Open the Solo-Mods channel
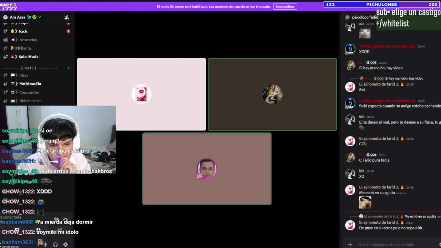Image resolution: width=441 pixels, height=248 pixels. [28, 57]
